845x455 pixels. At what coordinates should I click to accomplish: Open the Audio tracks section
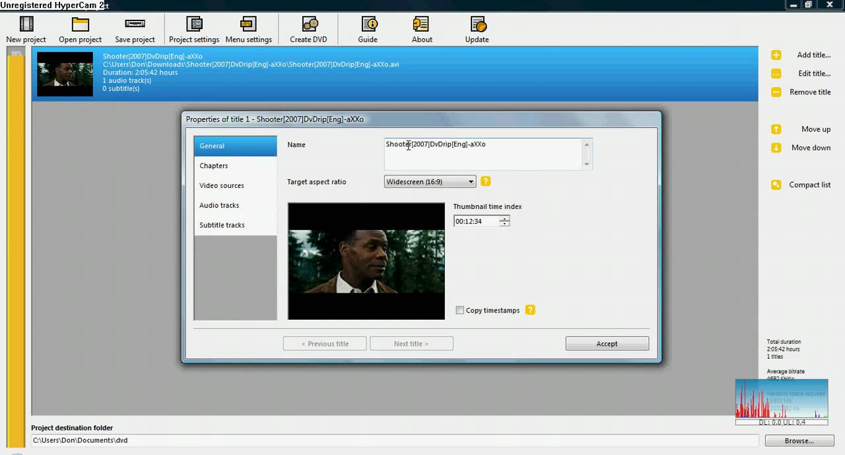235,205
